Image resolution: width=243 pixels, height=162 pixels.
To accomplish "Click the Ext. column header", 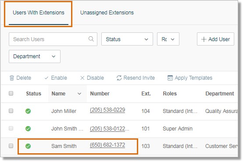I will click(146, 94).
